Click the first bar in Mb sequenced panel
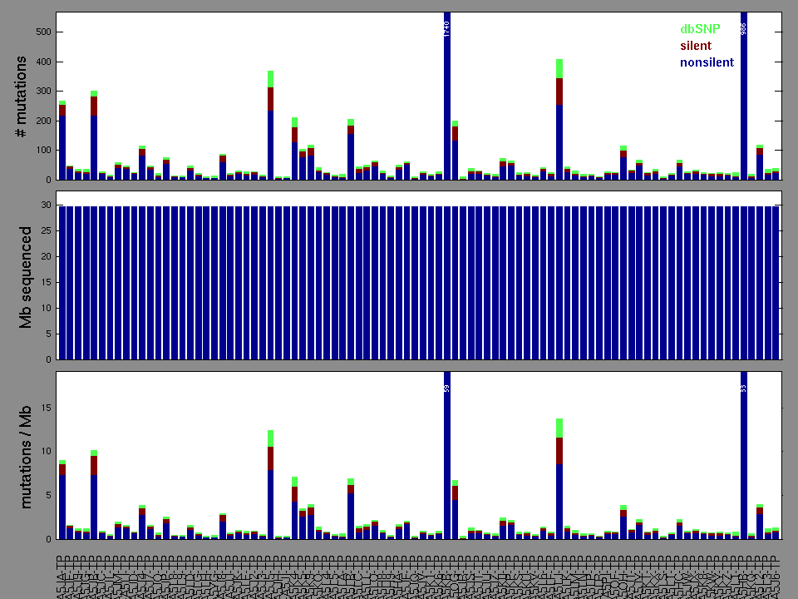The image size is (798, 599). click(62, 283)
